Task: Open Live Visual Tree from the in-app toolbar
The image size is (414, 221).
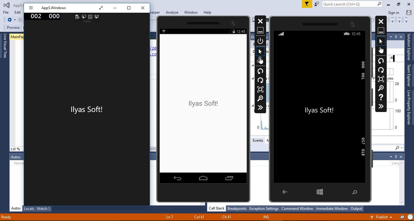Action: 77,17
